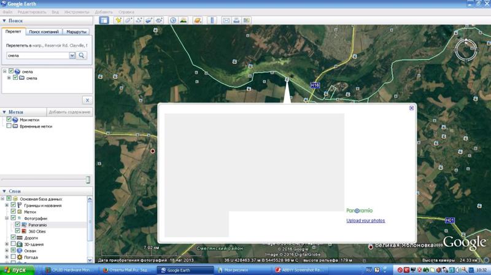This screenshot has width=491, height=275.
Task: Select the Add Image Overlay tool
Action: [149, 20]
